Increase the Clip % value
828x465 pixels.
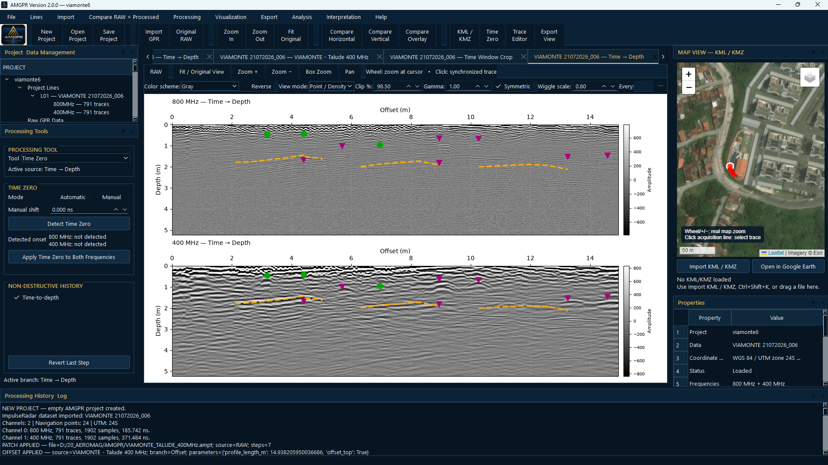point(408,86)
